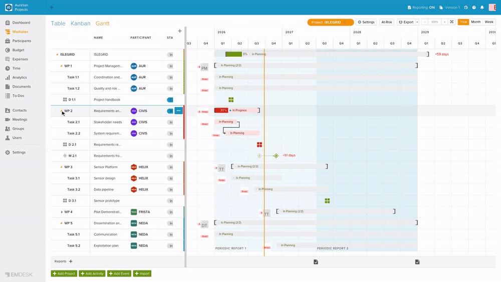Screen dimensions: 501x282
Task: Toggle status pill of WP 3 row
Action: (170, 167)
